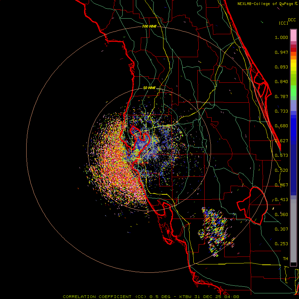The height and width of the screenshot is (299, 299).
Task: Click the Lake Okeechobee outline on map
Action: (252, 206)
